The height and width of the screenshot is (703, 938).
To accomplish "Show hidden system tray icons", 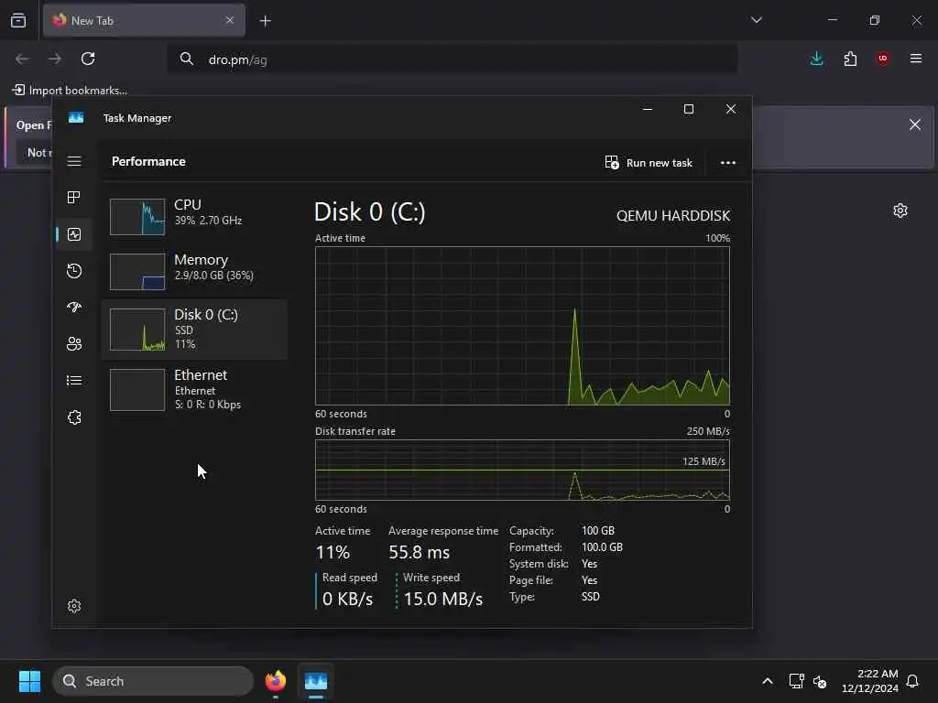I will pyautogui.click(x=768, y=681).
